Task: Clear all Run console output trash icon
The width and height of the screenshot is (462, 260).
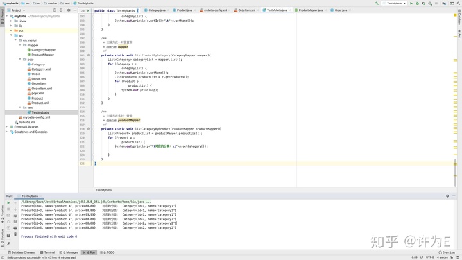Action: [x=15, y=234]
